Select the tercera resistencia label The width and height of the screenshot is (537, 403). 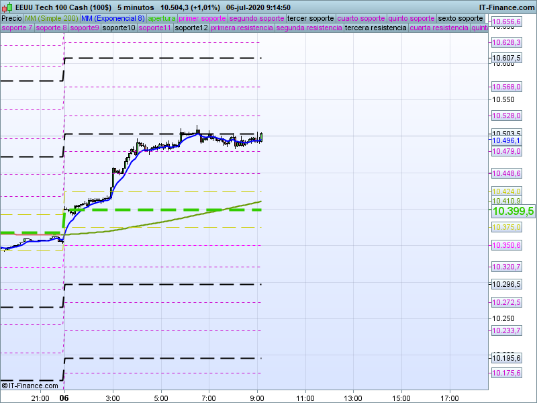click(x=375, y=28)
